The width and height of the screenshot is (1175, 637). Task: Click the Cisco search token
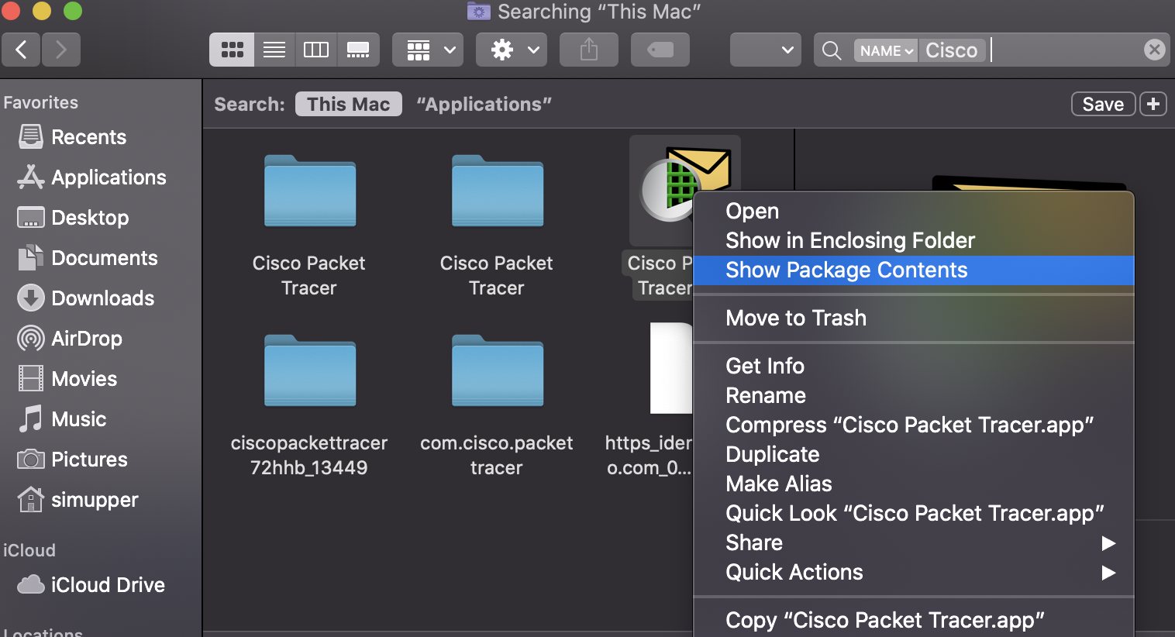[x=952, y=50]
